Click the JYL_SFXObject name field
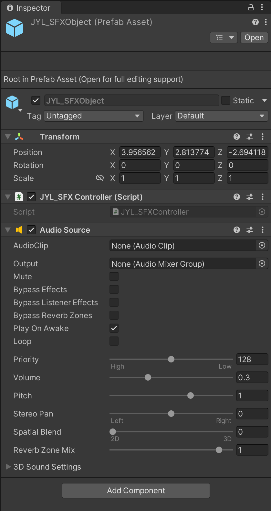271x511 pixels. coord(132,101)
